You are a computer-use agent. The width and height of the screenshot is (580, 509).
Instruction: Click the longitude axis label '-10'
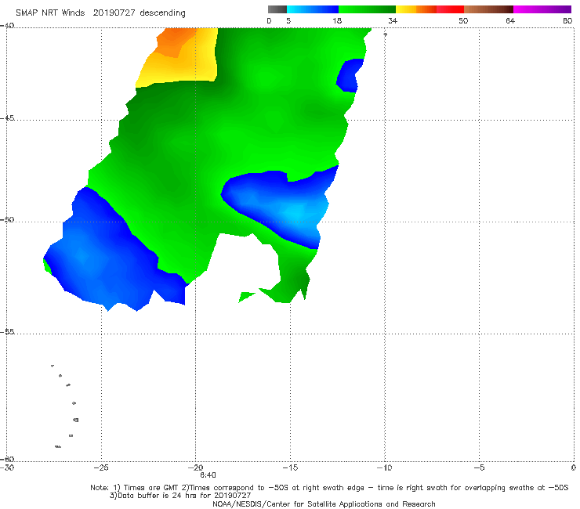[x=384, y=467]
